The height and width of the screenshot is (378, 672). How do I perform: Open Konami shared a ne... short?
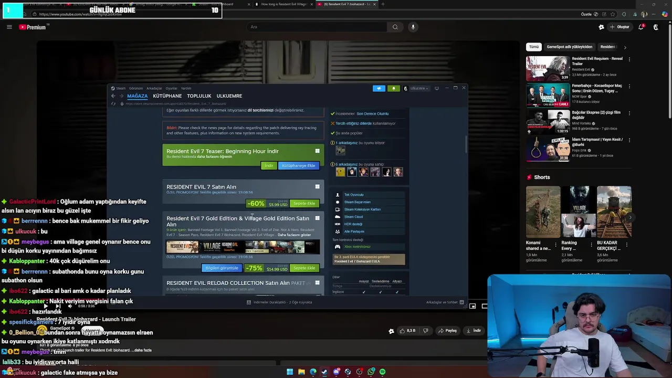pos(543,212)
